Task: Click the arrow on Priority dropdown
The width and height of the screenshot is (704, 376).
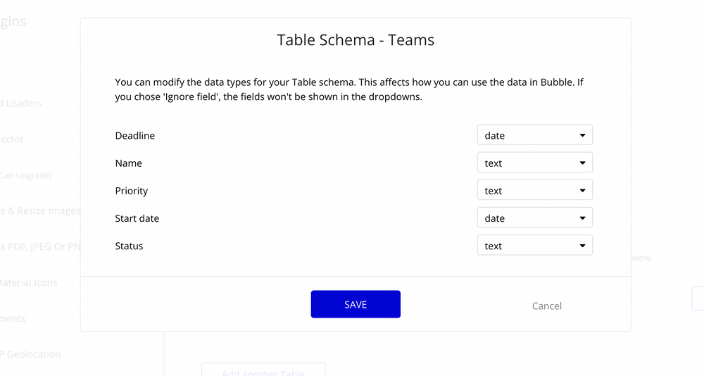Action: 582,191
